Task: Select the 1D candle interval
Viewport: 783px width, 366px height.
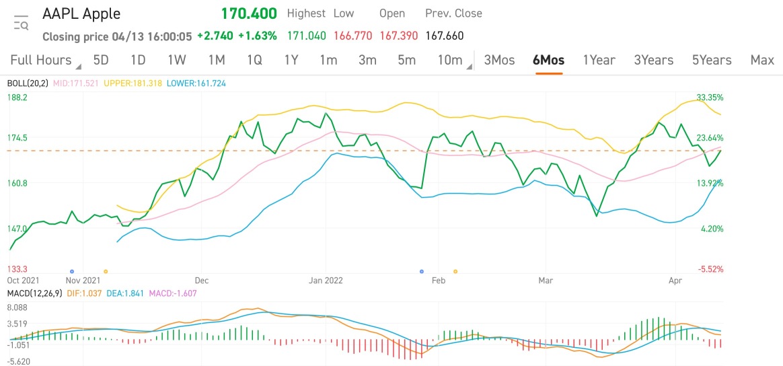Action: click(138, 60)
